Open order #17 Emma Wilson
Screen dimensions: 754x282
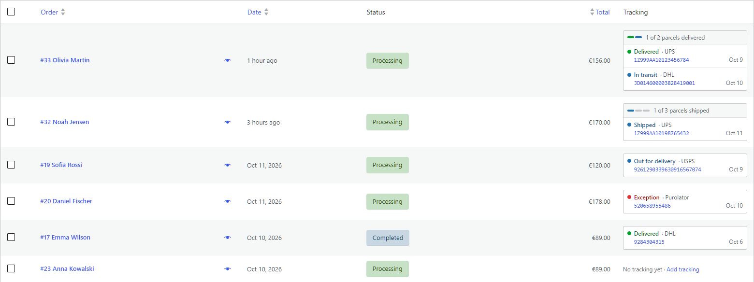point(65,238)
